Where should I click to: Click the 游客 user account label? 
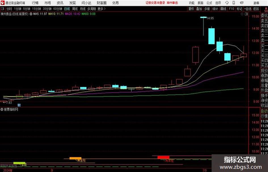(256, 3)
